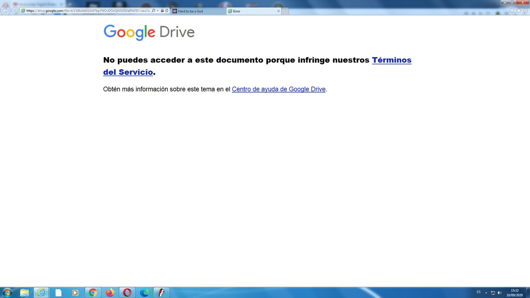Screen dimensions: 530x298
Task: Go to the browser Home page icon
Action: pyautogui.click(x=512, y=11)
